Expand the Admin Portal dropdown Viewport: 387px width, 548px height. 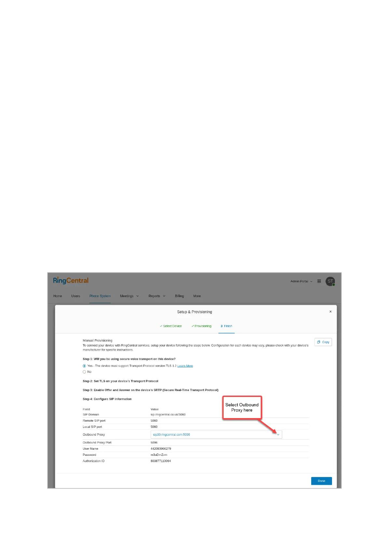[301, 281]
